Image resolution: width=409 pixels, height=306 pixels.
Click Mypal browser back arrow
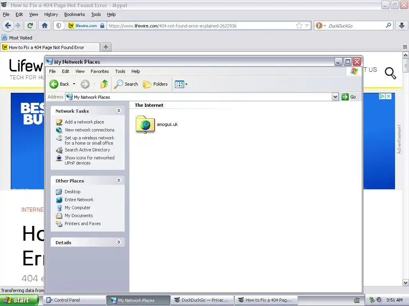pos(8,25)
